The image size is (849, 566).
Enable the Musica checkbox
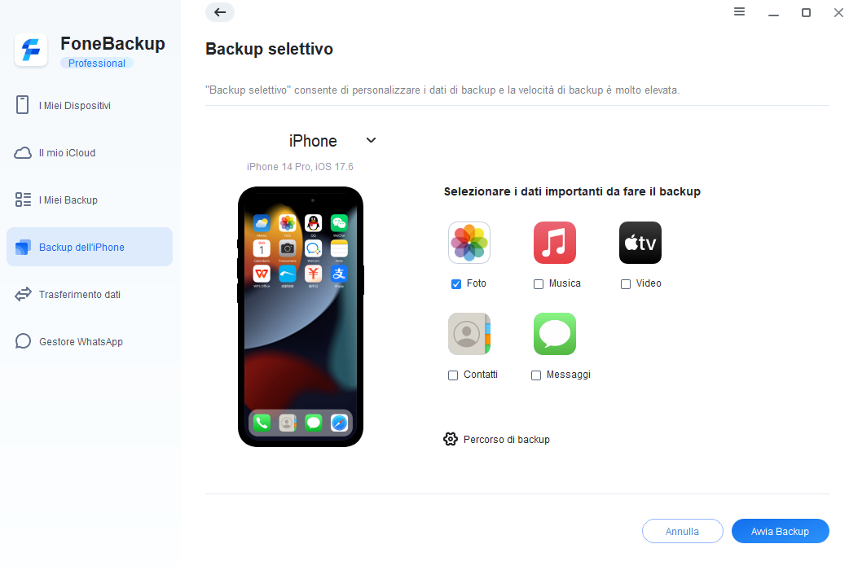point(539,284)
